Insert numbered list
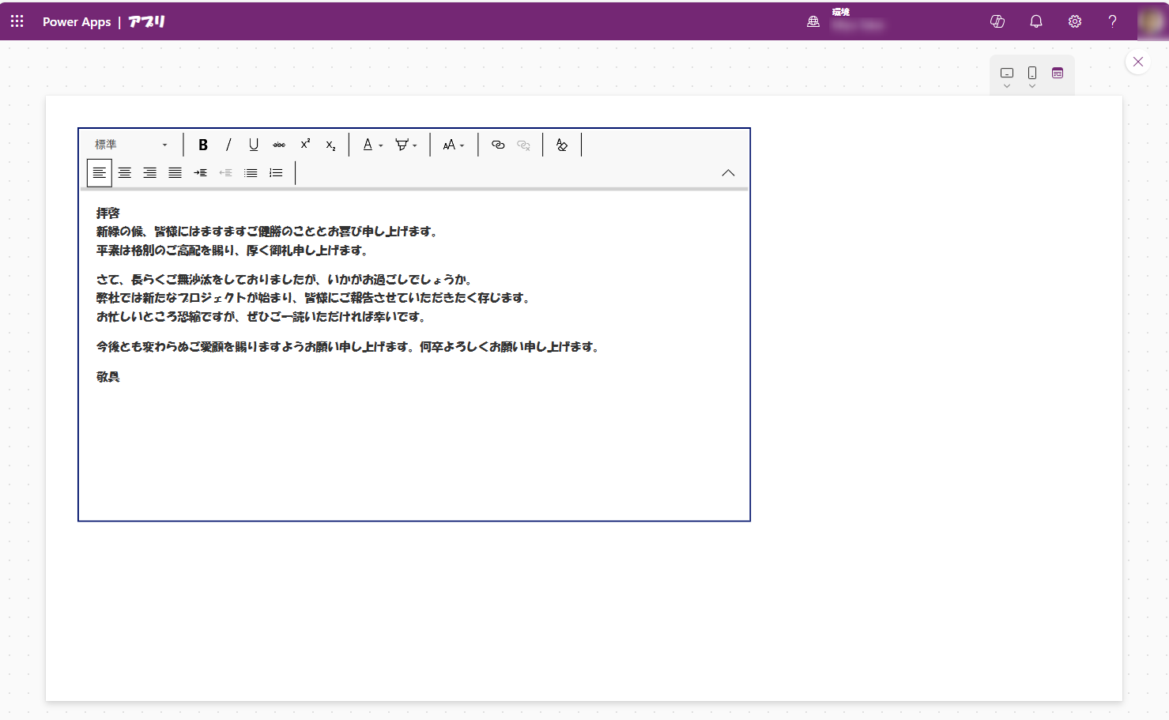1169x720 pixels. click(276, 172)
